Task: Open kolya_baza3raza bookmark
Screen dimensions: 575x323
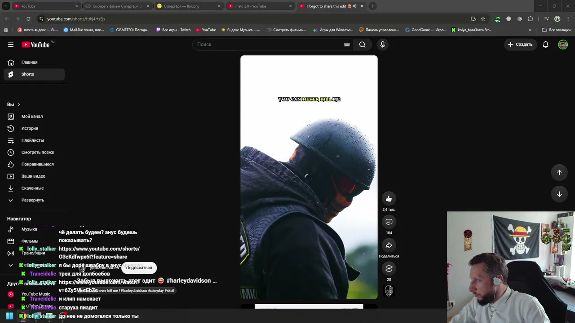Action: [x=472, y=30]
